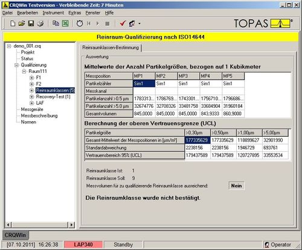This screenshot has height=250, width=302.
Task: Click the tree panel right scroll arrow
Action: point(71,225)
